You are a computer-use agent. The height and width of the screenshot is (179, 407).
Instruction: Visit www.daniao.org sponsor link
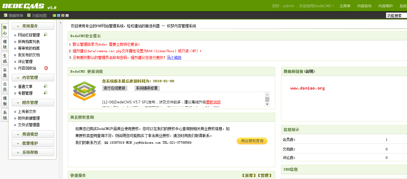click(x=308, y=88)
